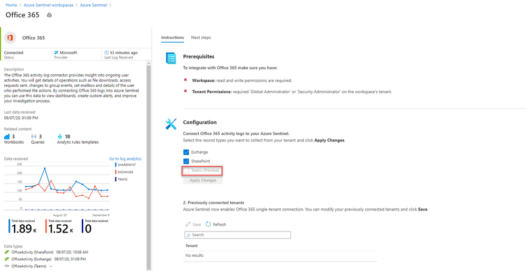Viewport: 526px width, 271px height.
Task: Open Go to log analytics link
Action: pos(125,159)
